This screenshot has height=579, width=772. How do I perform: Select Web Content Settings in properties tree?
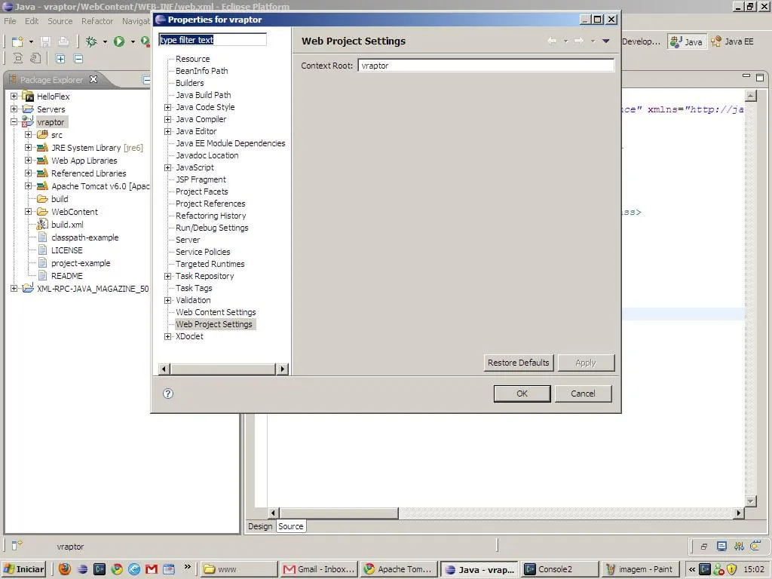click(216, 312)
